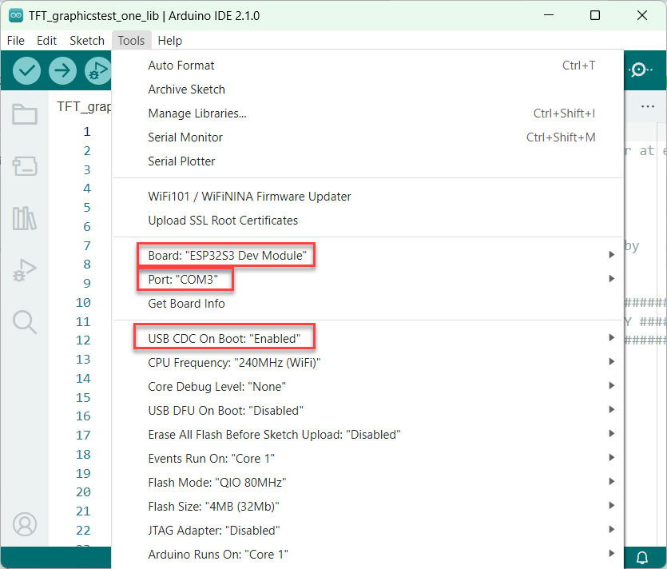Open the Serial Monitor toolbar icon
Image resolution: width=667 pixels, height=569 pixels.
point(640,70)
